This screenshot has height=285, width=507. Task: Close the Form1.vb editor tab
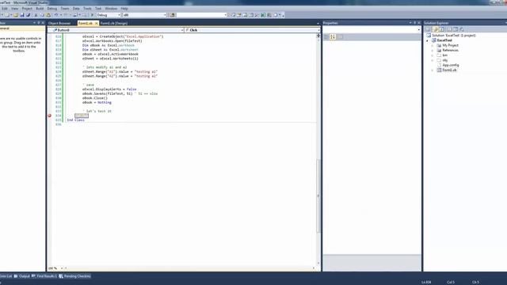pyautogui.click(x=97, y=23)
